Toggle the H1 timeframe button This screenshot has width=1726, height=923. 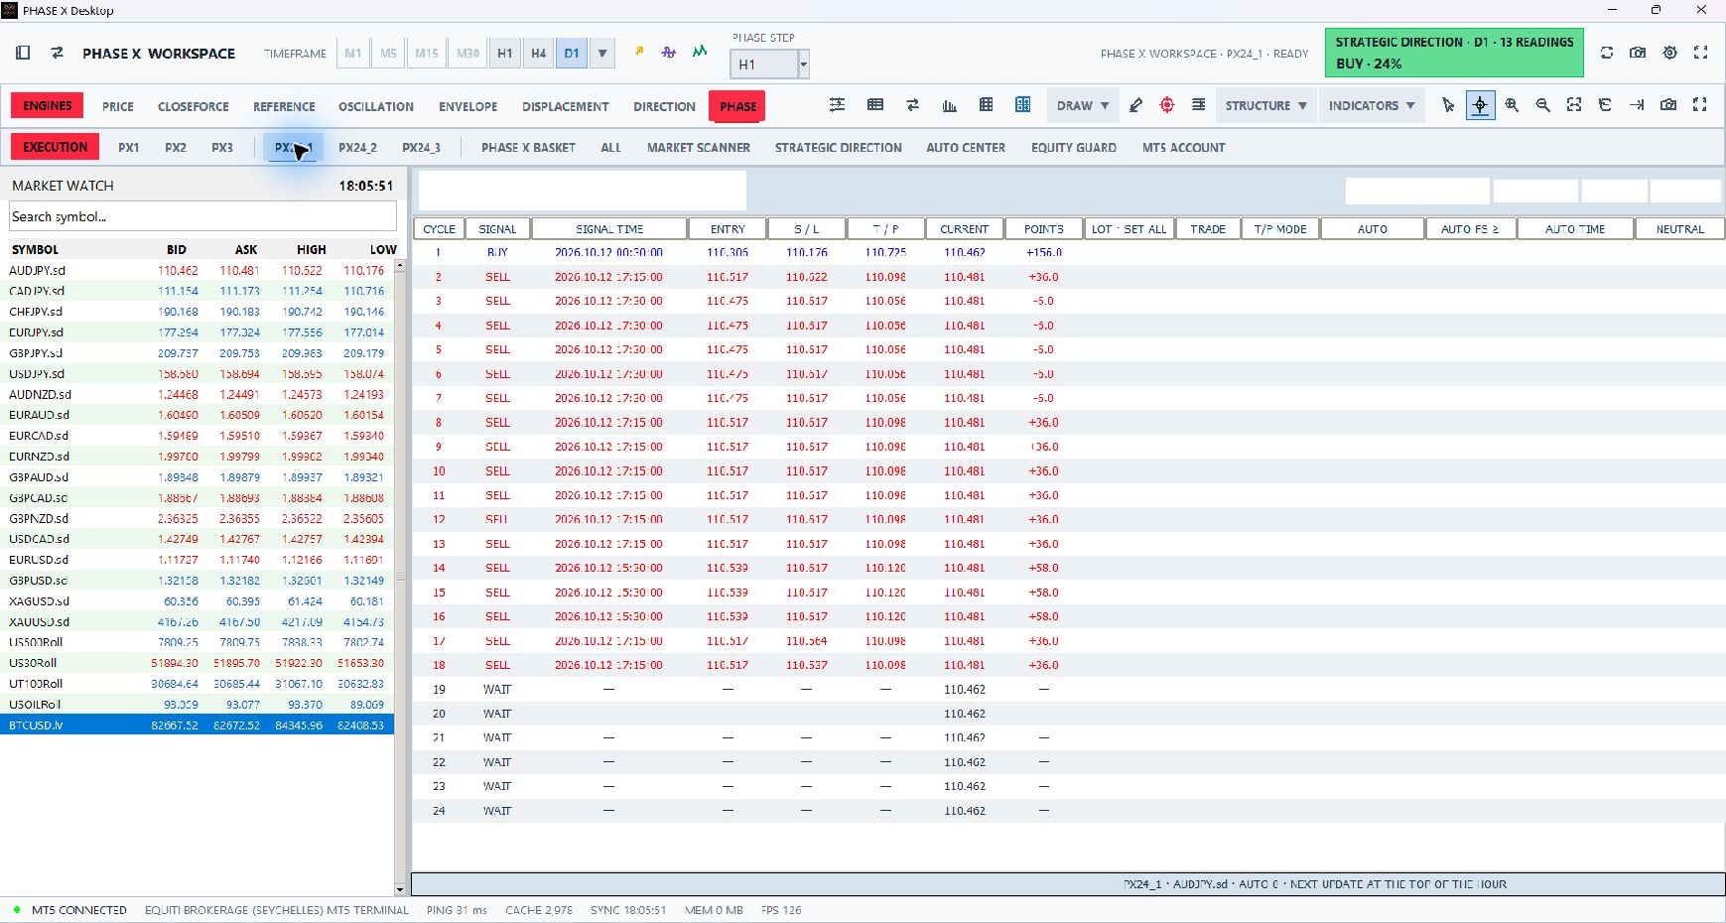pos(505,54)
